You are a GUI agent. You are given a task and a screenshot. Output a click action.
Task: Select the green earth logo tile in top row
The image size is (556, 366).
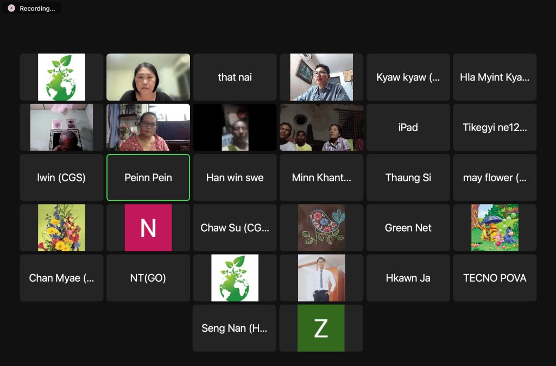[x=62, y=77]
